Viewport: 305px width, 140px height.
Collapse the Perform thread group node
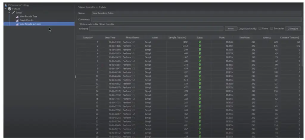pyautogui.click(x=6, y=9)
